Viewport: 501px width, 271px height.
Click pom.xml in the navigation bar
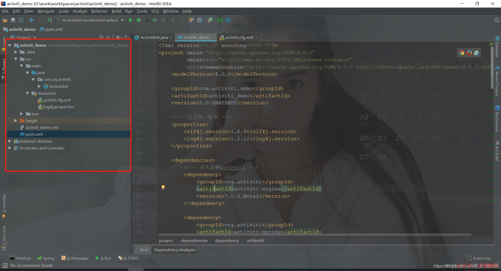51,29
